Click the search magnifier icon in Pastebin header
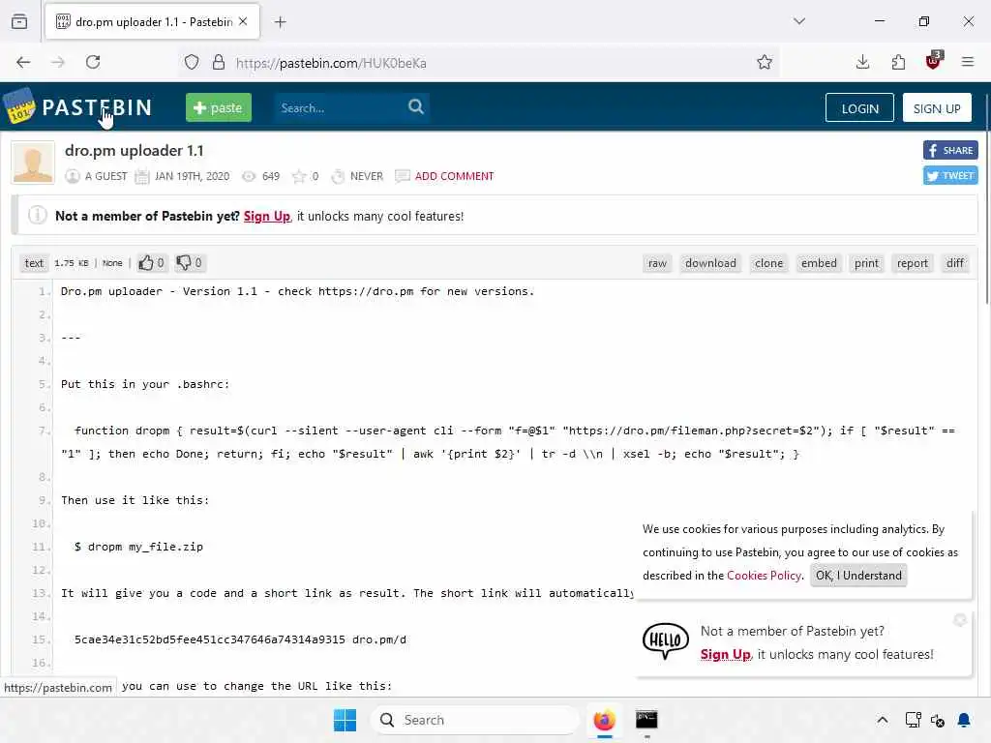The width and height of the screenshot is (991, 743). (415, 106)
